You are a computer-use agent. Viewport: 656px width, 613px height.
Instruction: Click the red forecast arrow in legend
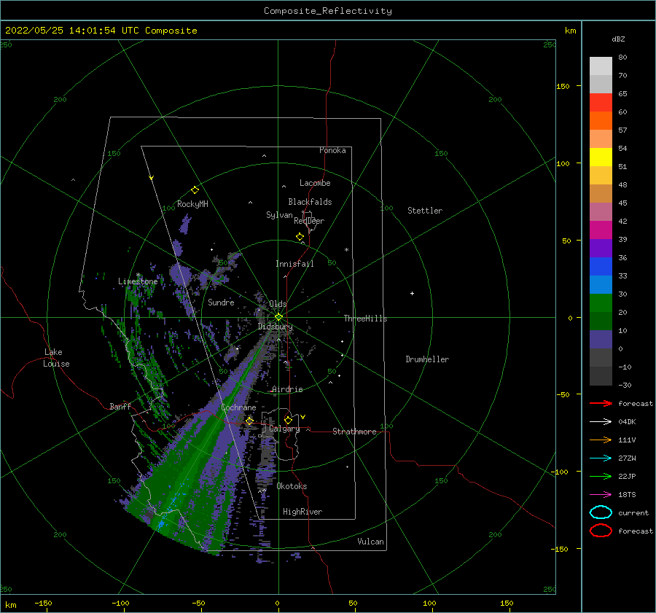click(x=601, y=403)
